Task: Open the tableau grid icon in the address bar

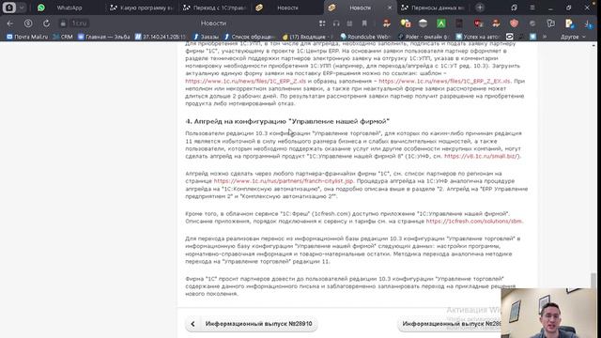Action: click(322, 23)
